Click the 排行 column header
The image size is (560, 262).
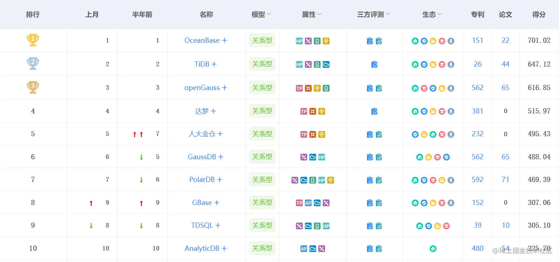click(33, 15)
